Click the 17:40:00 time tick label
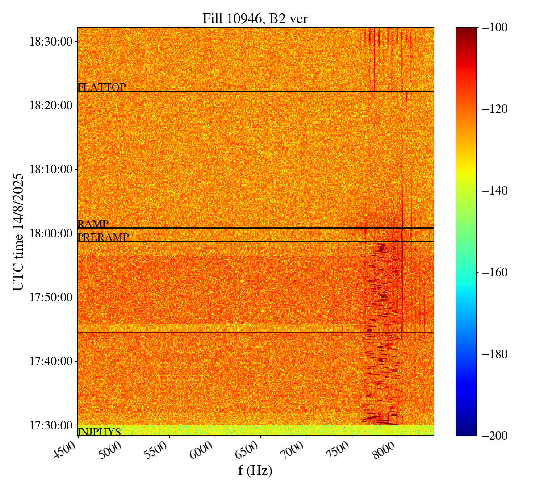Screen dimensions: 536x491 point(50,361)
